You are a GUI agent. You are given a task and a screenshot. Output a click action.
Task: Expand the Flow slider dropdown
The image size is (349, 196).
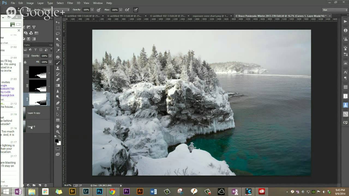(121, 10)
